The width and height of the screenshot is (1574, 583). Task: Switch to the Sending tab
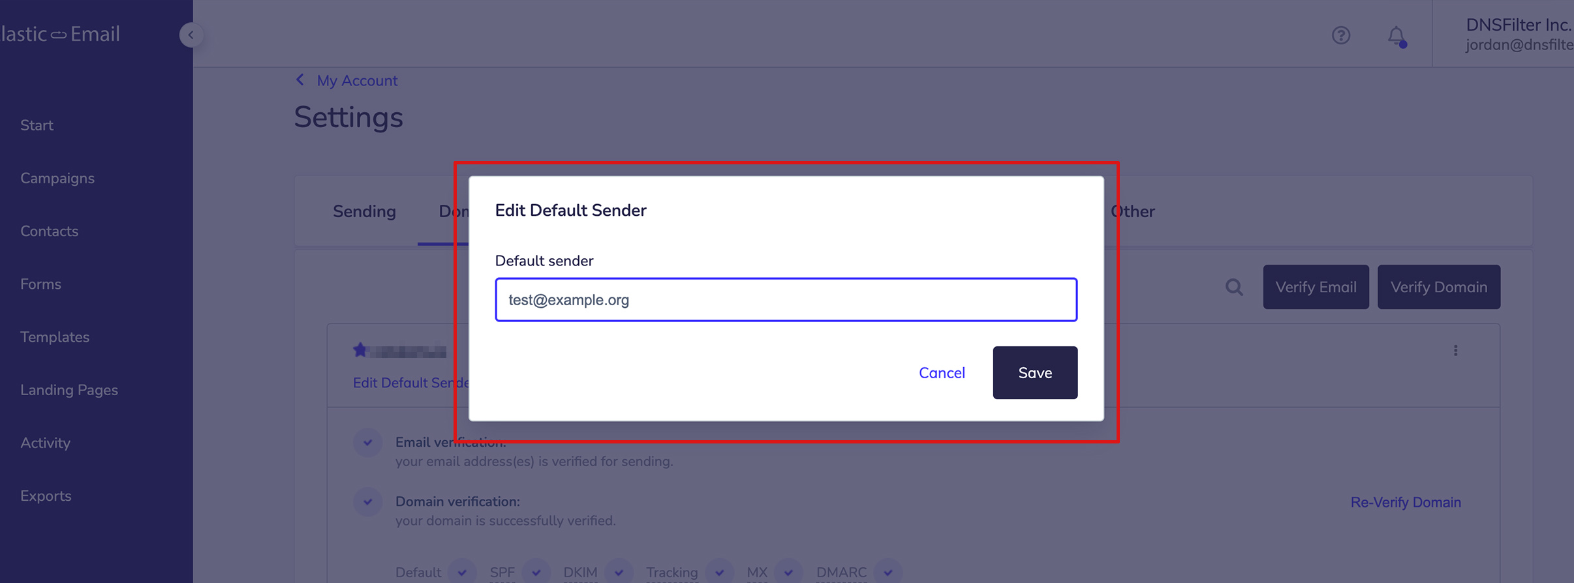[364, 211]
